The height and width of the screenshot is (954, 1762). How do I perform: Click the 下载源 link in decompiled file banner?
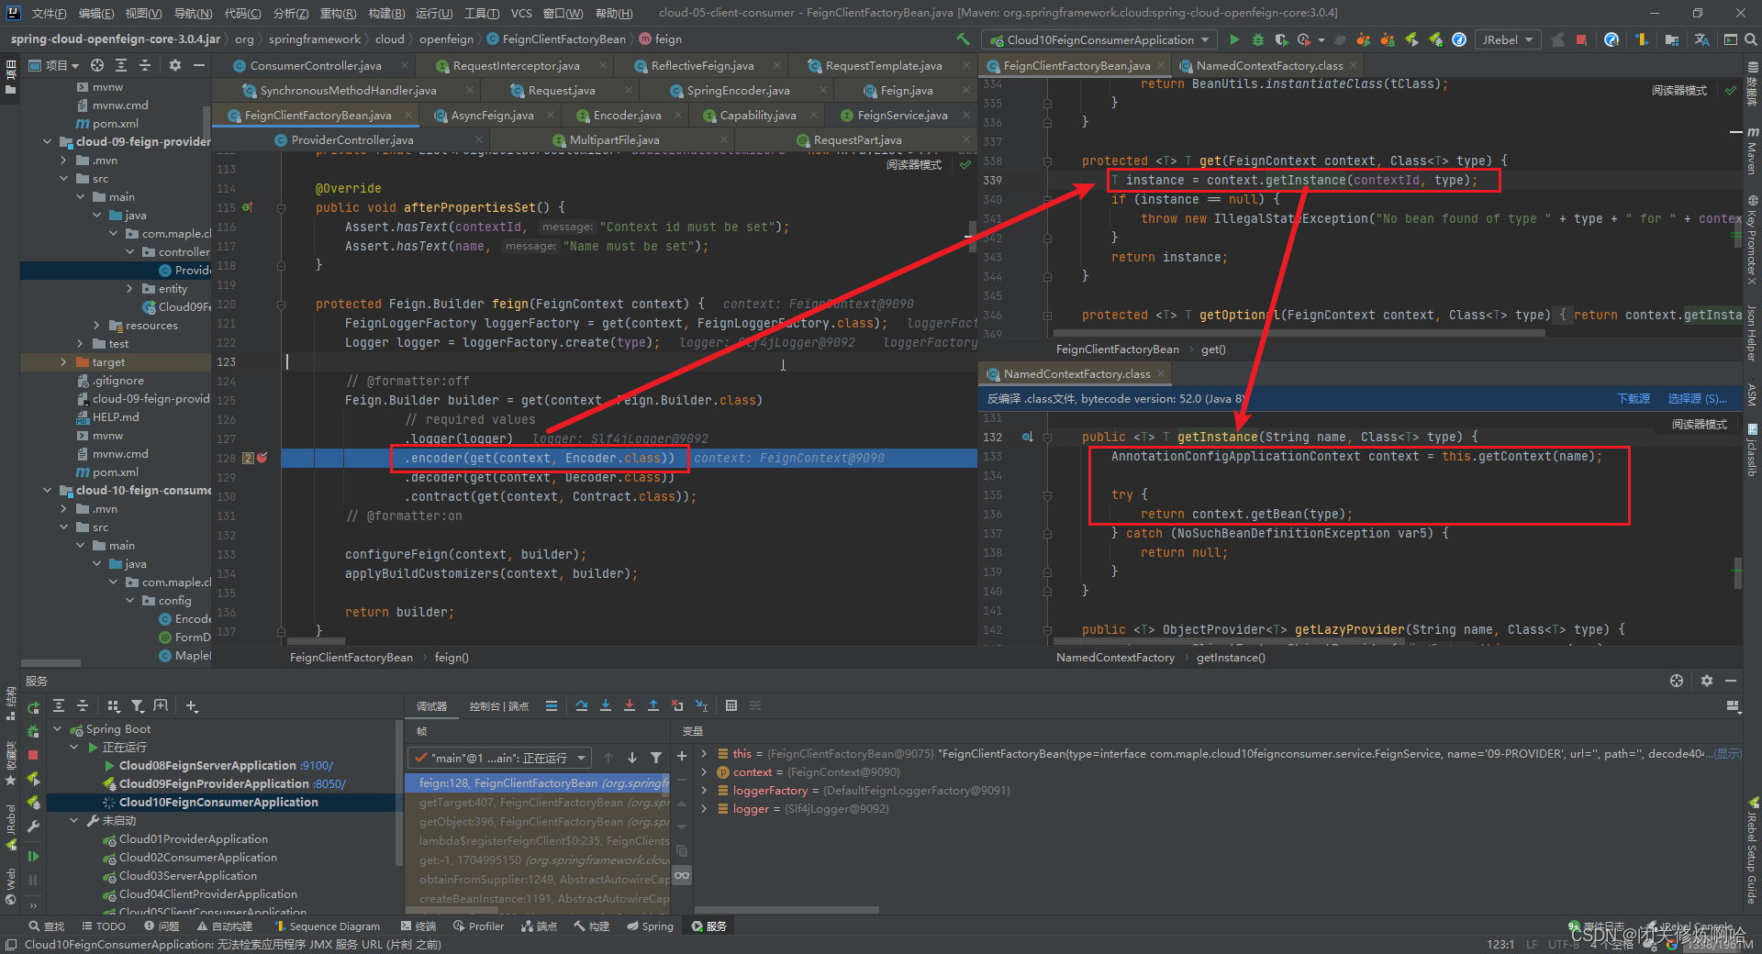[x=1634, y=399]
